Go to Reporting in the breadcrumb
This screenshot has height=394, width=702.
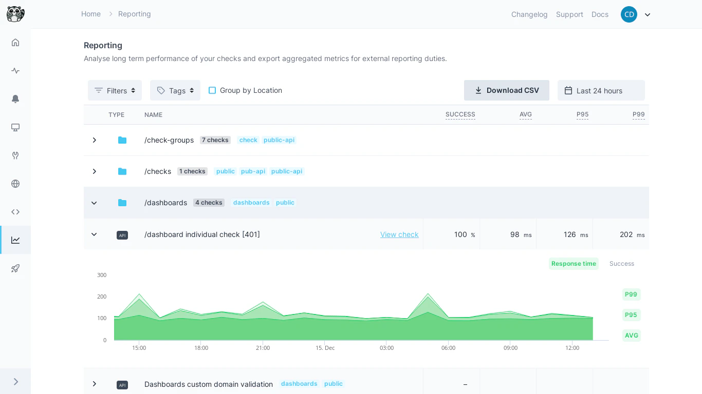[134, 14]
